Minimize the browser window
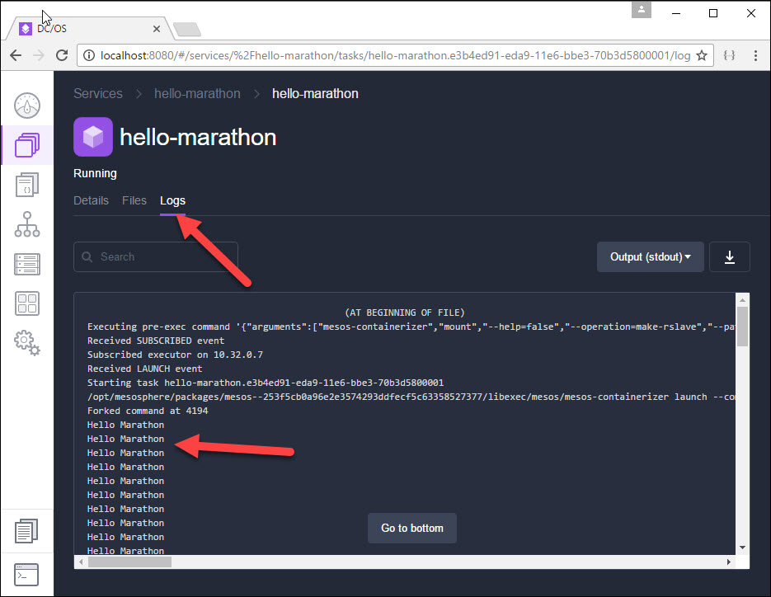 pyautogui.click(x=676, y=13)
